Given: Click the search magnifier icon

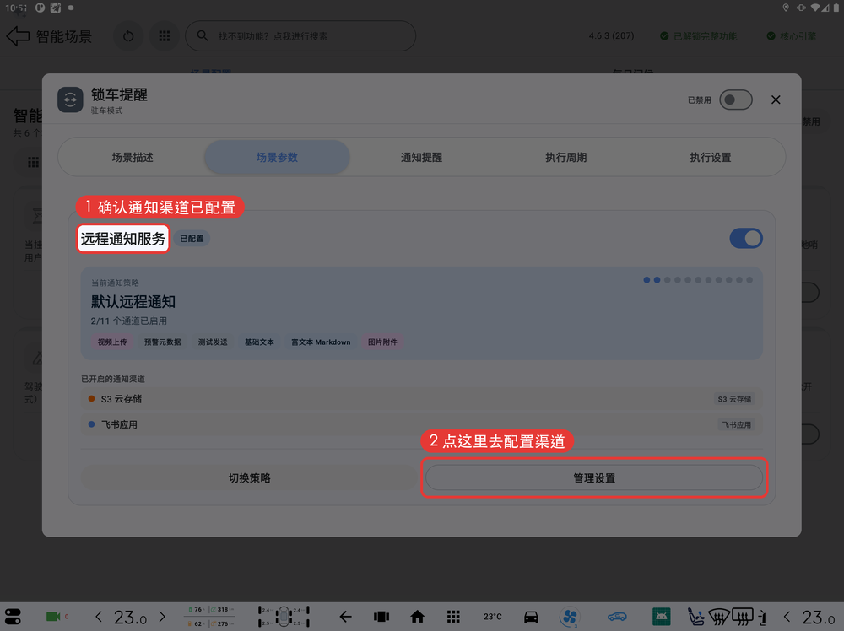Looking at the screenshot, I should tap(203, 36).
